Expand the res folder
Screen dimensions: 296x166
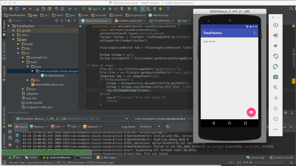pyautogui.click(x=28, y=80)
